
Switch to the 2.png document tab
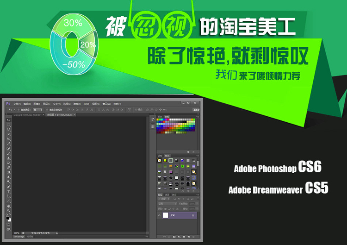click(28, 115)
